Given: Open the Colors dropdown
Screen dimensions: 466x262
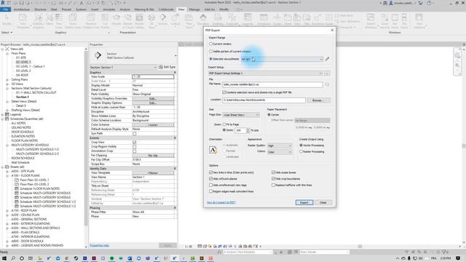Looking at the screenshot, I should 280,152.
